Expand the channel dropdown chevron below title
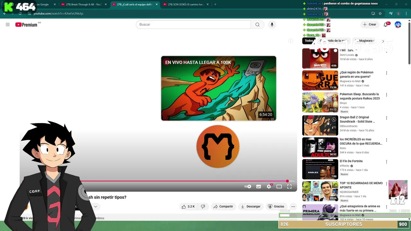The image size is (411, 231). pos(95,207)
